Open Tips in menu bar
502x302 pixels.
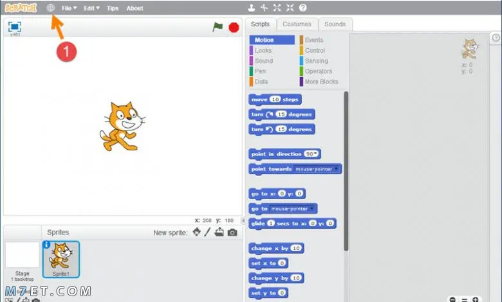(x=113, y=8)
